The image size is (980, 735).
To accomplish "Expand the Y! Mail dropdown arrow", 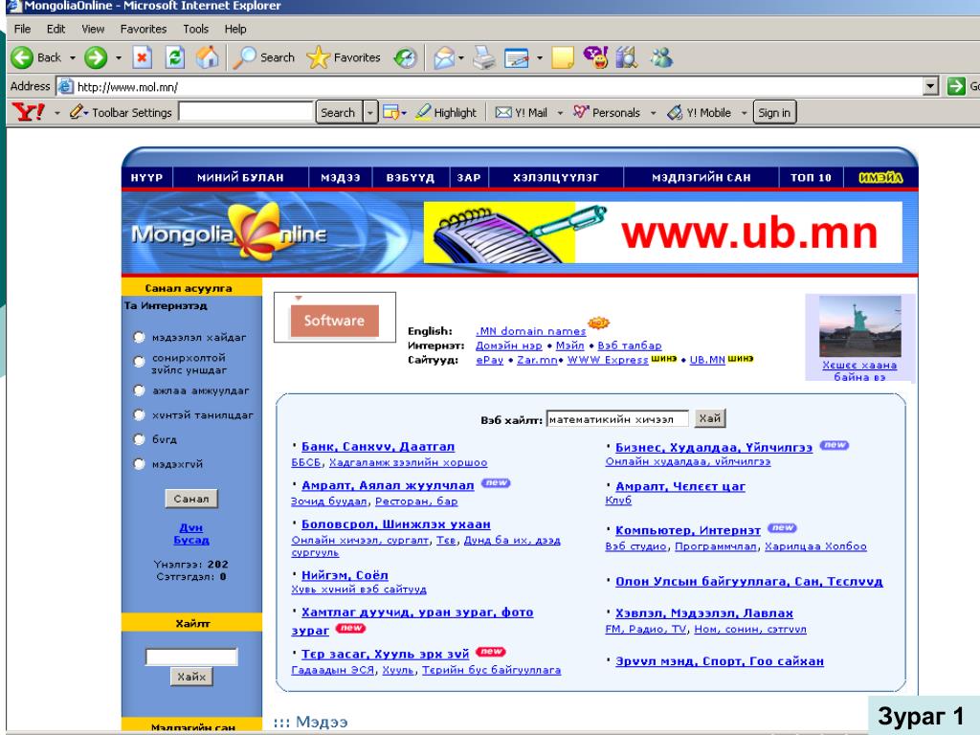I will coord(560,113).
